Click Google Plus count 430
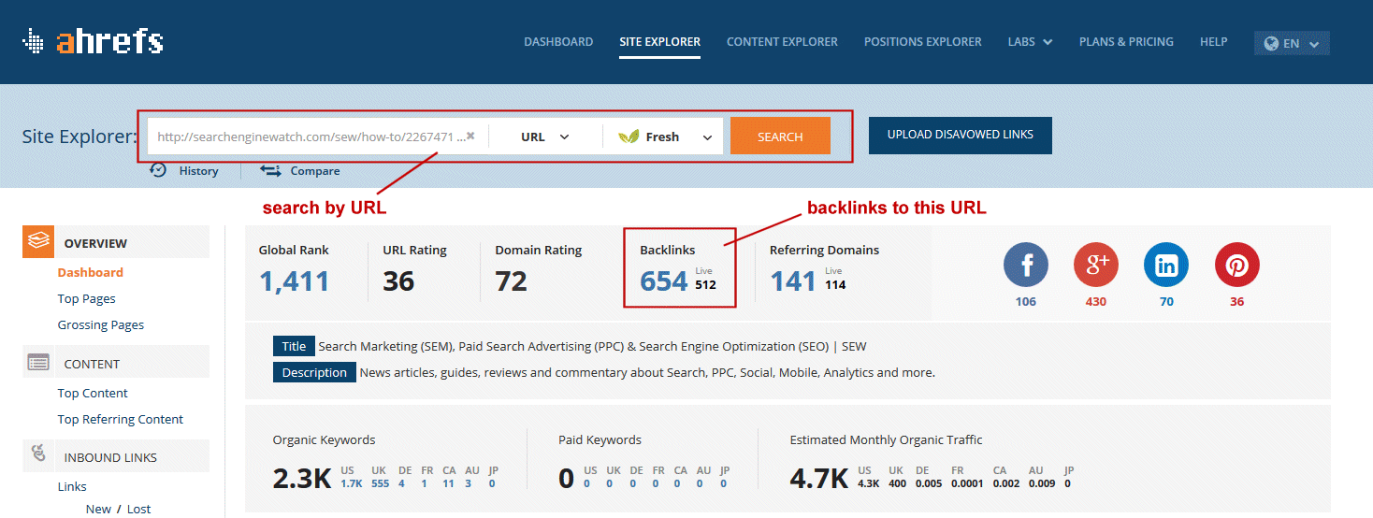The image size is (1373, 518). point(1096,301)
